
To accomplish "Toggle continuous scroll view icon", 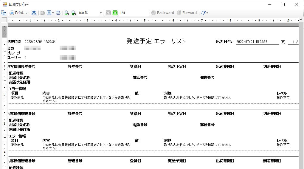I will click(58, 13).
